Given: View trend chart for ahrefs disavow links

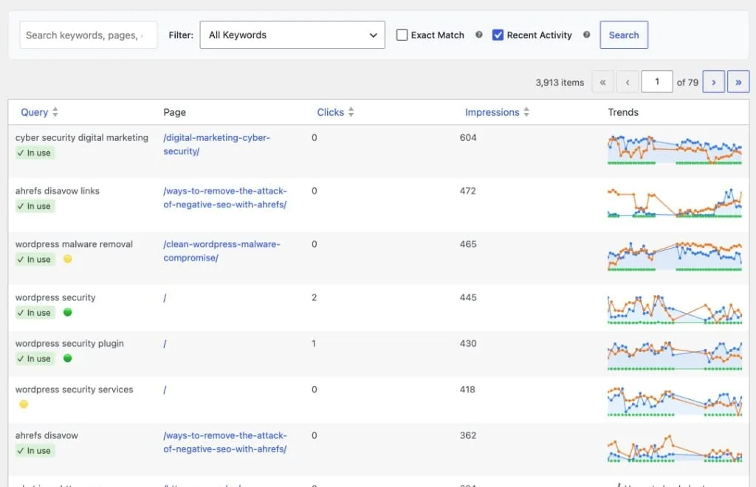Looking at the screenshot, I should tap(675, 203).
